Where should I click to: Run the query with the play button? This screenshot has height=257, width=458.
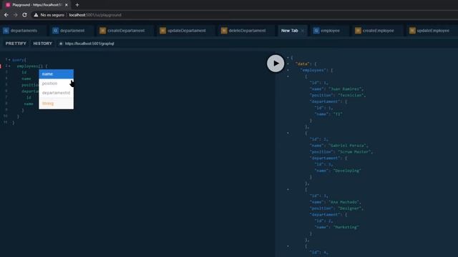[x=276, y=64]
